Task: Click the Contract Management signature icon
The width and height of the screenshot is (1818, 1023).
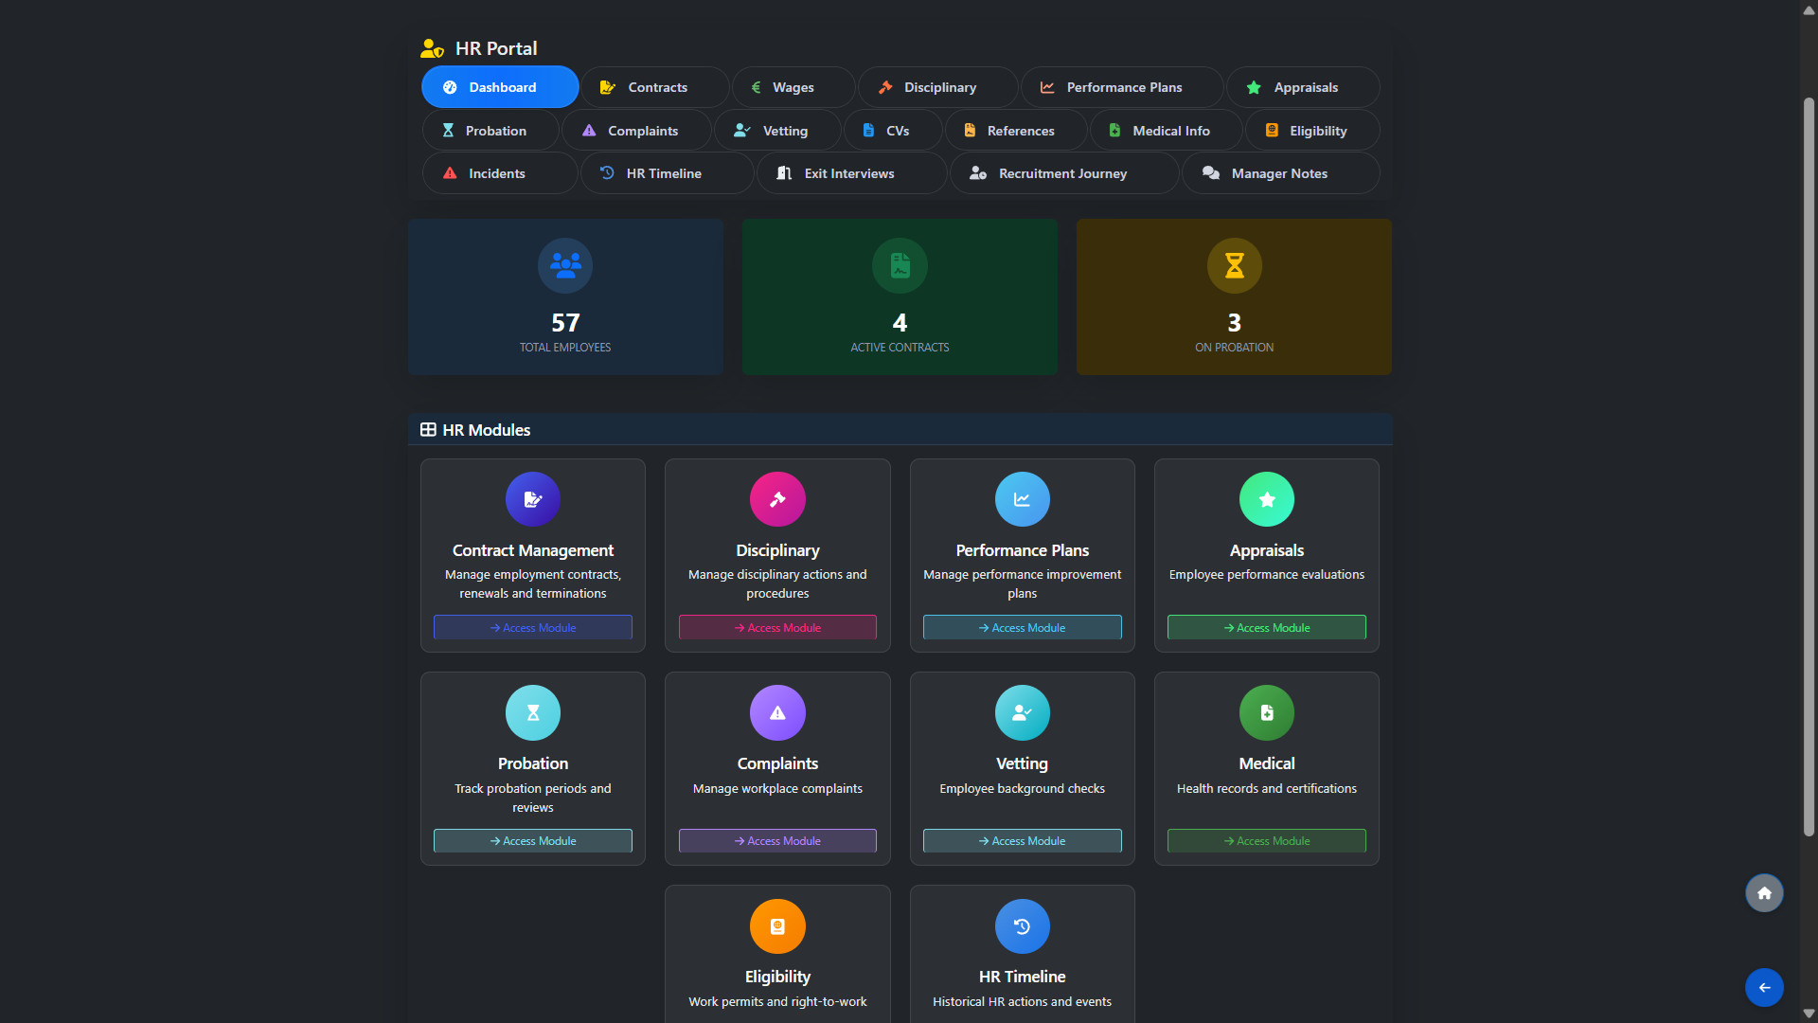Action: (x=533, y=499)
